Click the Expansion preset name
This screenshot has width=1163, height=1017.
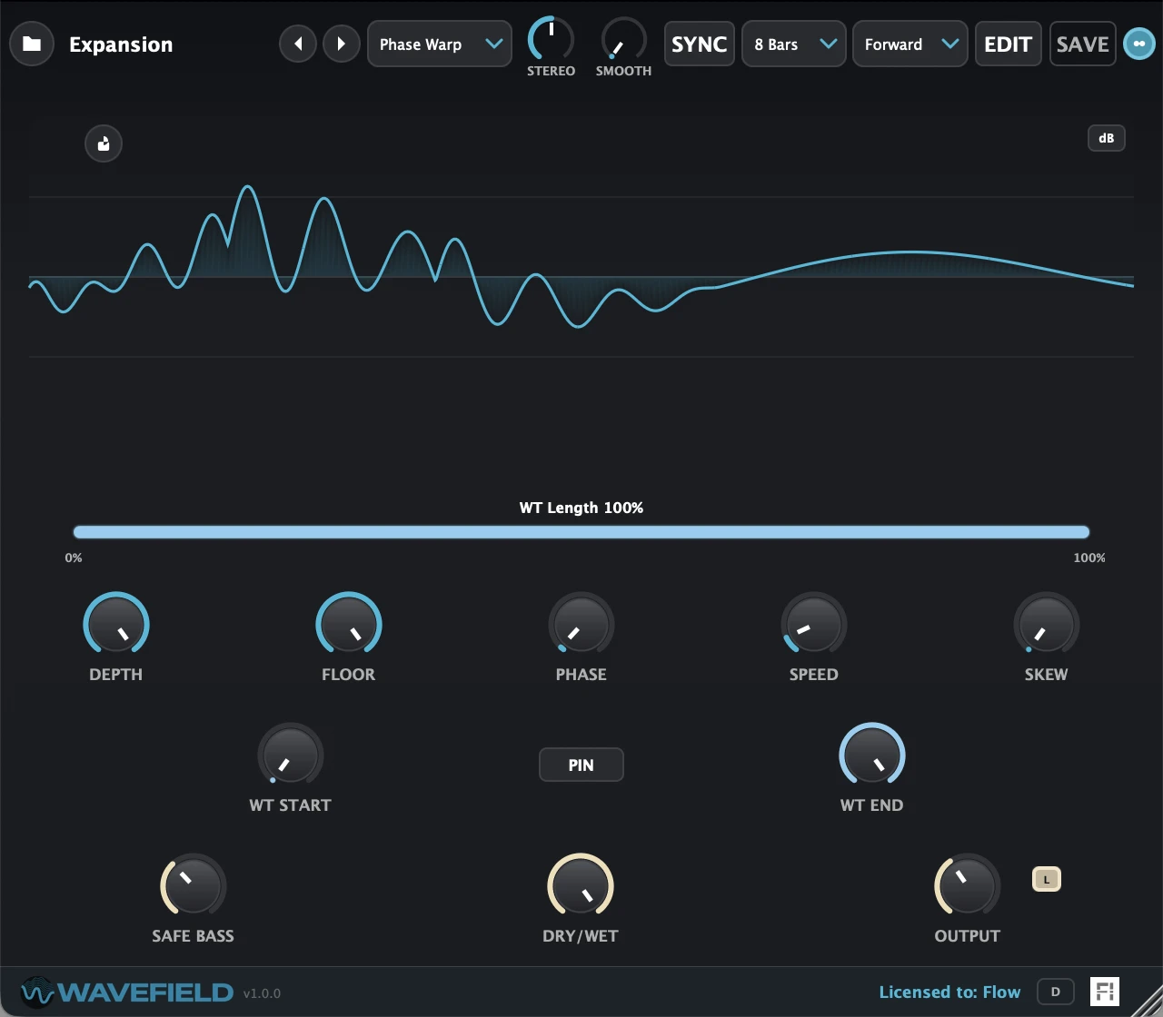(121, 44)
